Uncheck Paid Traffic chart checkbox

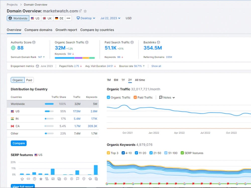click(x=135, y=97)
